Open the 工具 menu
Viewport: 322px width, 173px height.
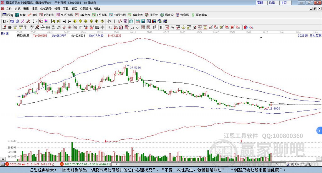(66, 8)
